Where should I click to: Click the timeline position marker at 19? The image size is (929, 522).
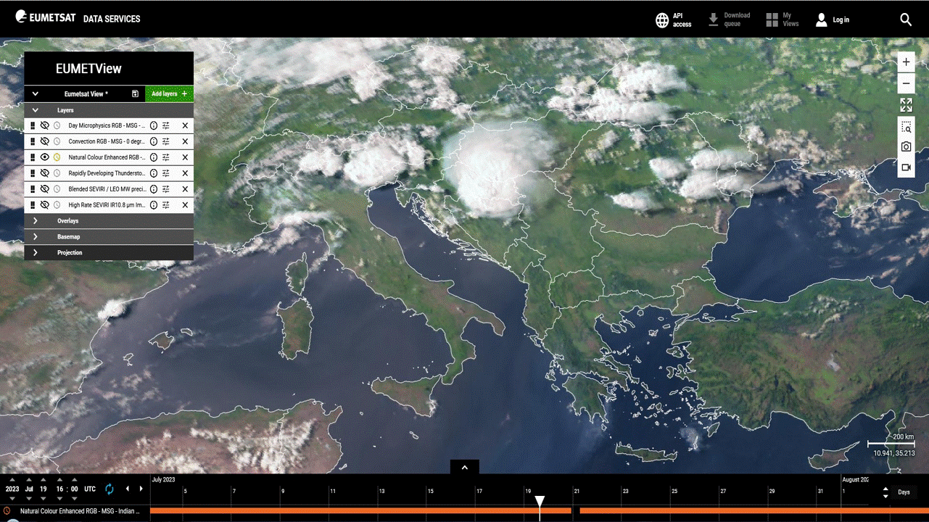pyautogui.click(x=540, y=502)
